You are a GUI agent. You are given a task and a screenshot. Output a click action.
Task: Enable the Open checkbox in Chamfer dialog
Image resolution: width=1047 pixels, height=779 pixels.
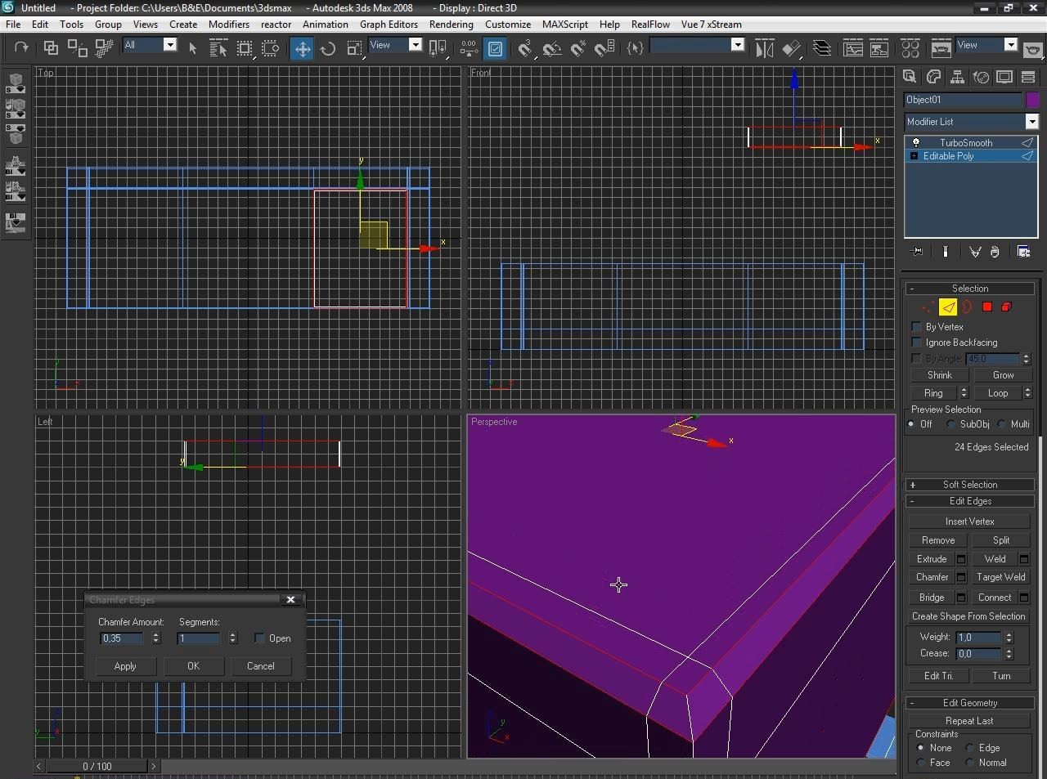coord(259,638)
